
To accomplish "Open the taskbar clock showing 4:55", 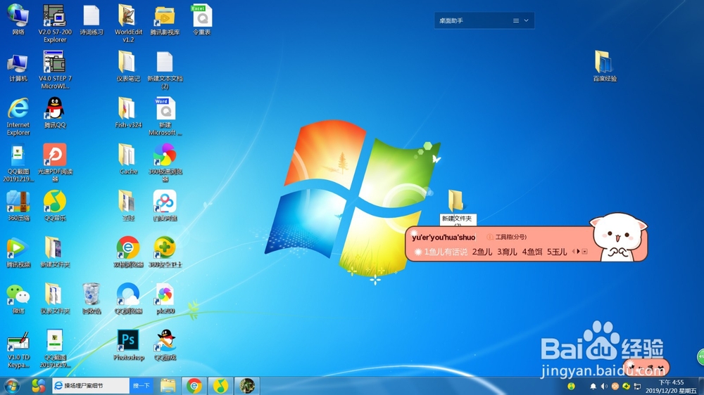I will pyautogui.click(x=671, y=386).
